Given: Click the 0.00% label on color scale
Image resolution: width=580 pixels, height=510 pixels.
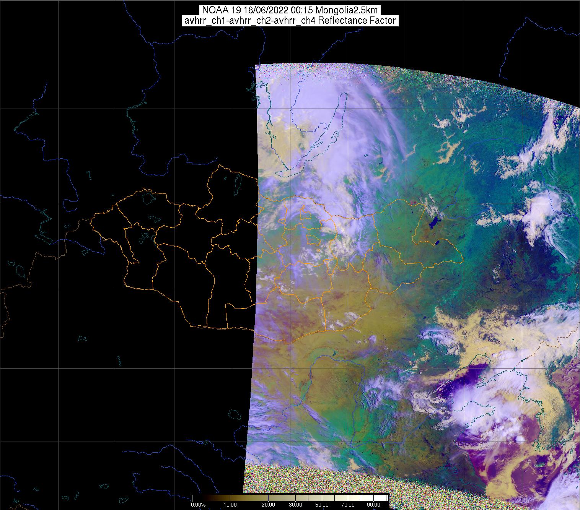Looking at the screenshot, I should (x=198, y=505).
